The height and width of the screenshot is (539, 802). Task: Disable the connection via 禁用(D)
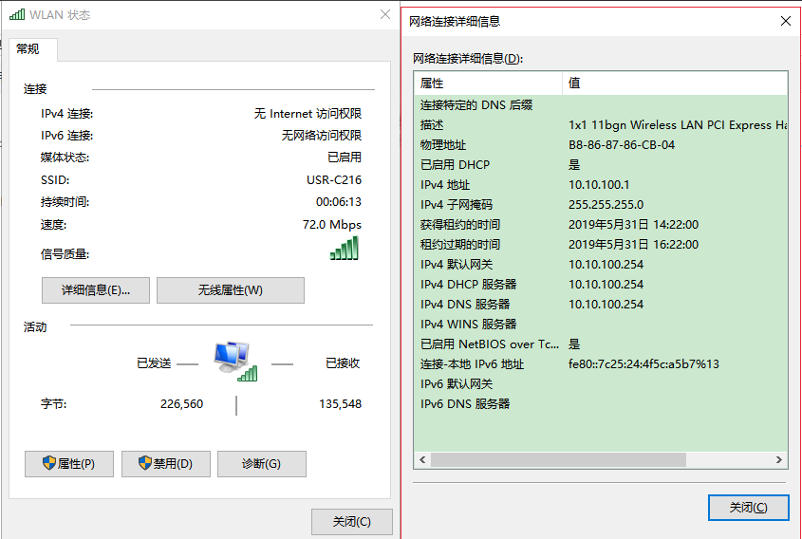[x=165, y=464]
